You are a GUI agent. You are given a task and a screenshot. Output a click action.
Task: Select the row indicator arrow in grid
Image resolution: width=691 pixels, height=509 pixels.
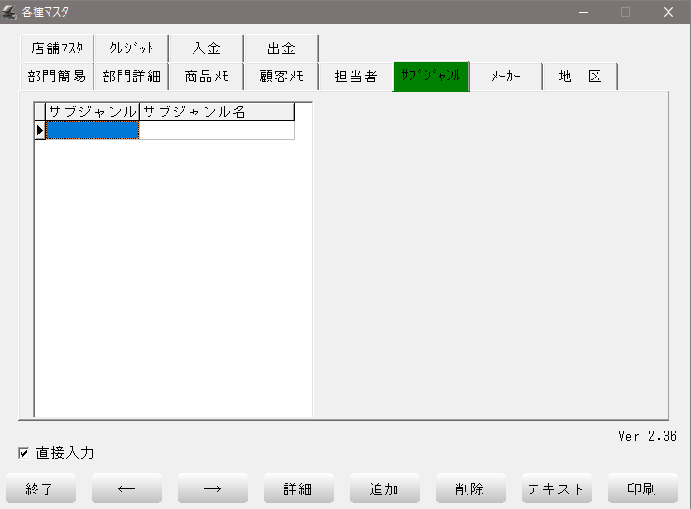(x=40, y=131)
